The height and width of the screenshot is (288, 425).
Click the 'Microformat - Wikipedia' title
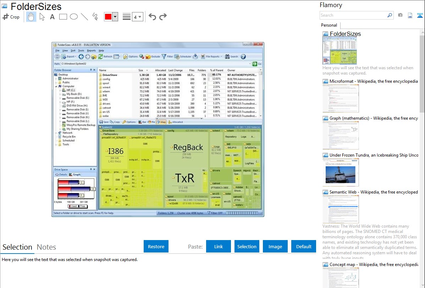point(374,81)
